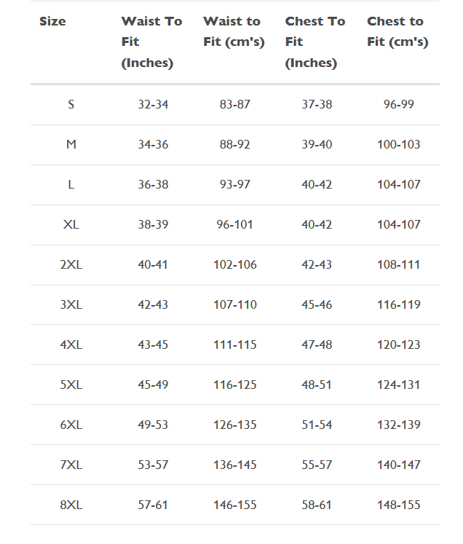Click the 5XL size label
This screenshot has height=544, width=463.
71,385
